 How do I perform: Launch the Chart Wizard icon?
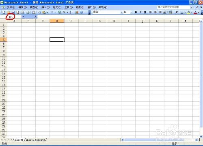[77, 12]
